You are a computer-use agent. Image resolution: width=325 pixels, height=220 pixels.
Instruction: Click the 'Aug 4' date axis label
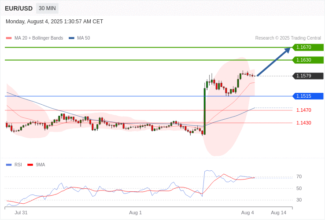click(247, 213)
